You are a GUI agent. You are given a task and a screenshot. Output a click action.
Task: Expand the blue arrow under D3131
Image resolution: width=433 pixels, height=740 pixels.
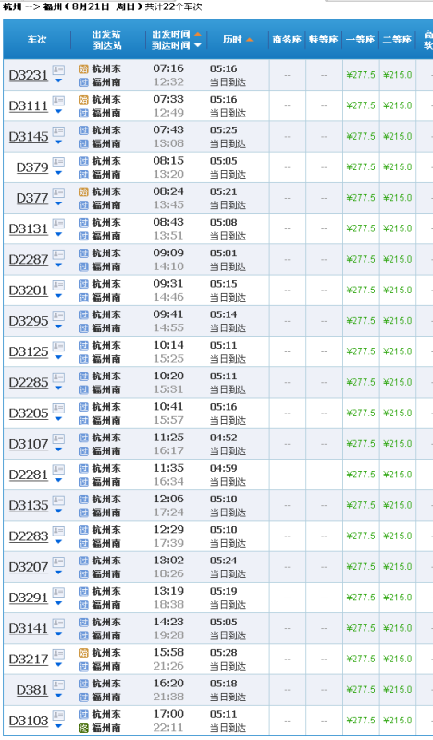click(58, 235)
